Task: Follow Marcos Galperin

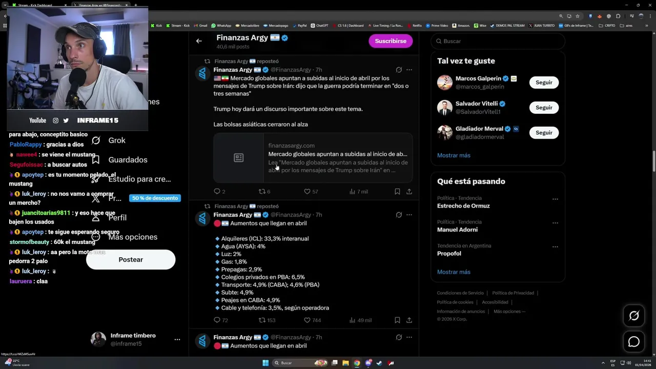Action: (544, 83)
